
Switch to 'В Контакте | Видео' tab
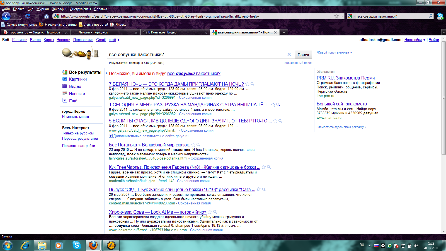175,32
